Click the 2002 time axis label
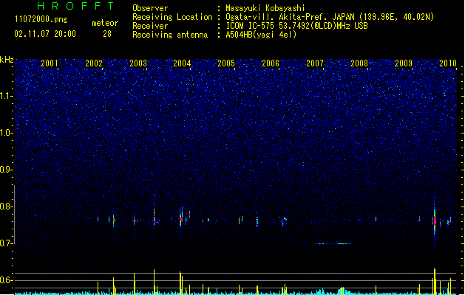This screenshot has width=465, height=295. (x=94, y=63)
